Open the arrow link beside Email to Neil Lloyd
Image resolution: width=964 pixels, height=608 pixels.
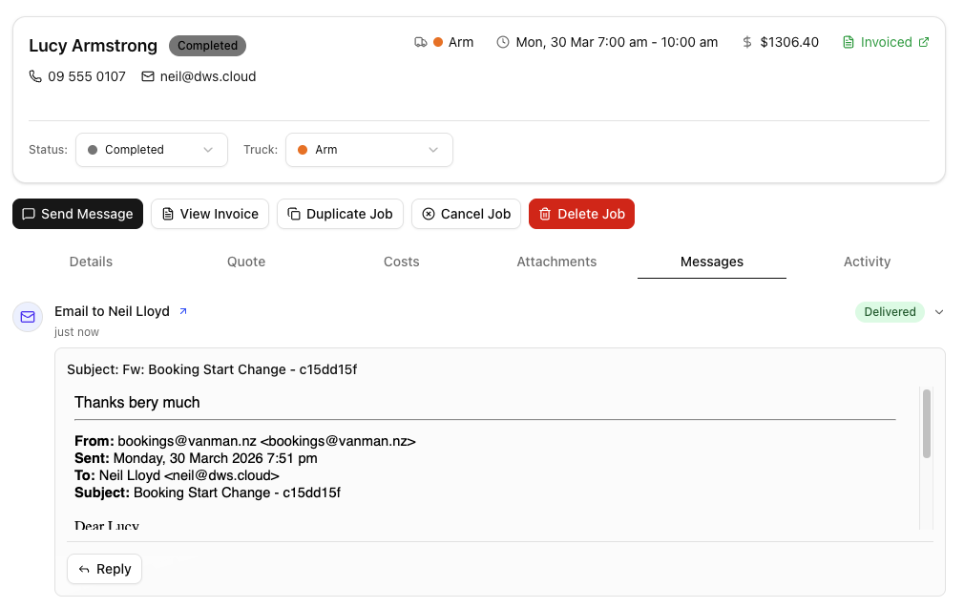click(182, 312)
